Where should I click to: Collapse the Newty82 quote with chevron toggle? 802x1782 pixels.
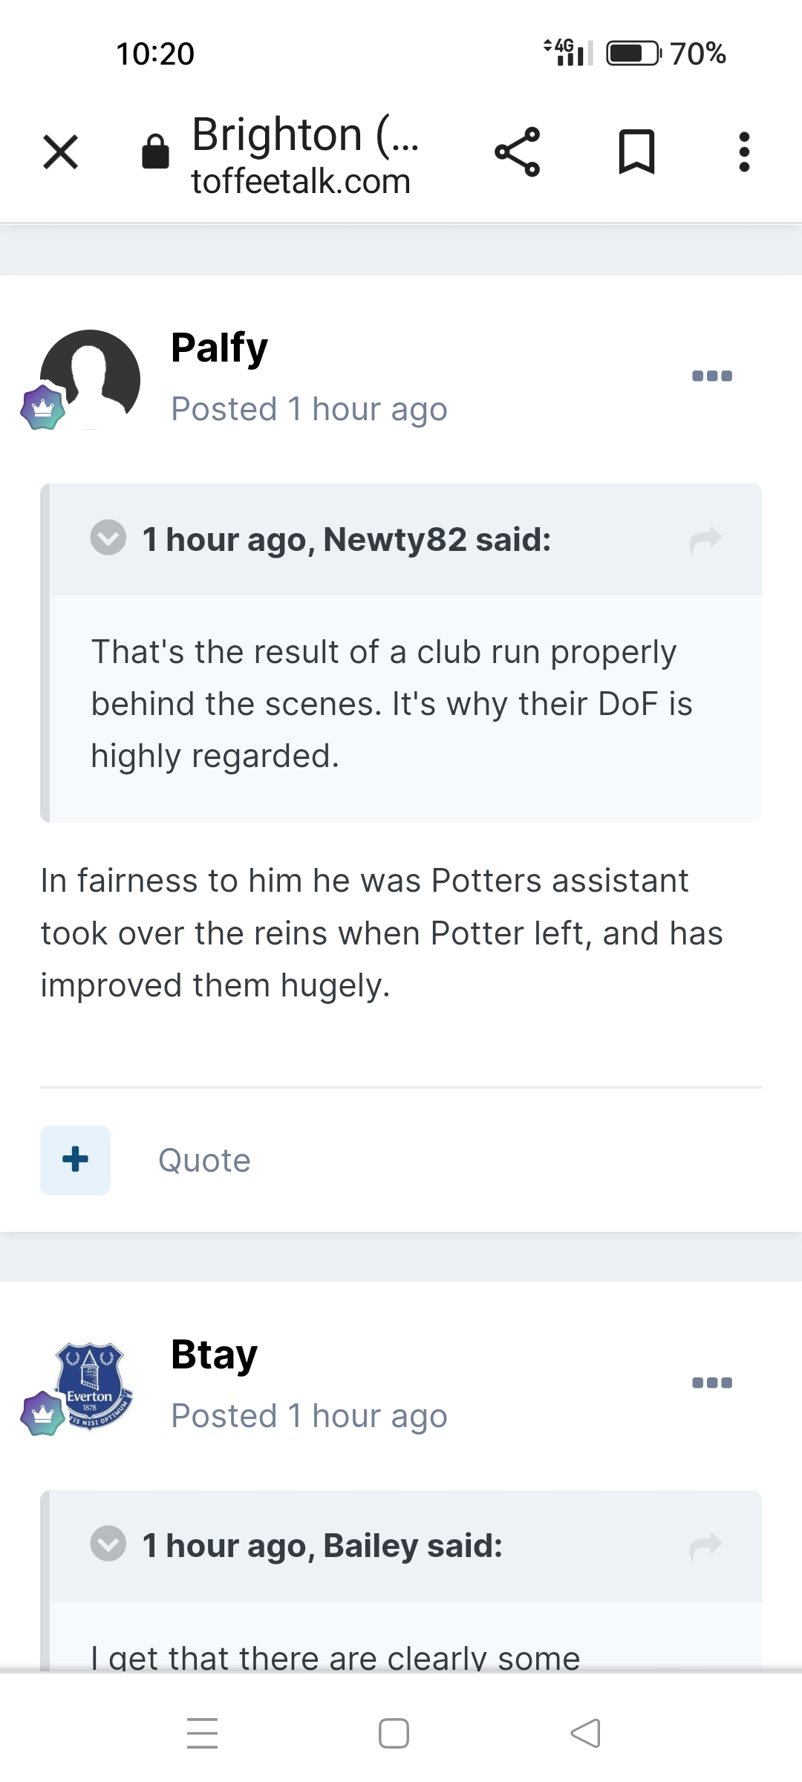click(108, 538)
